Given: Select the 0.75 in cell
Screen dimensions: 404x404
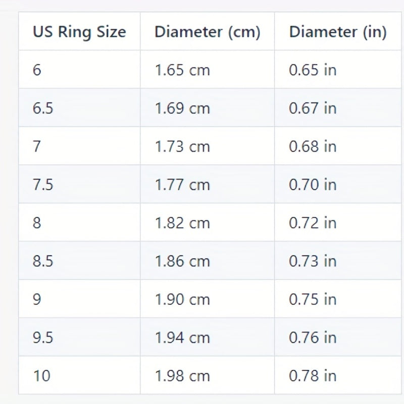Looking at the screenshot, I should coord(338,298).
